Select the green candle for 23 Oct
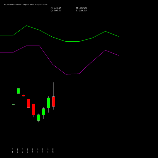158x158 pixels. [x=44, y=112]
